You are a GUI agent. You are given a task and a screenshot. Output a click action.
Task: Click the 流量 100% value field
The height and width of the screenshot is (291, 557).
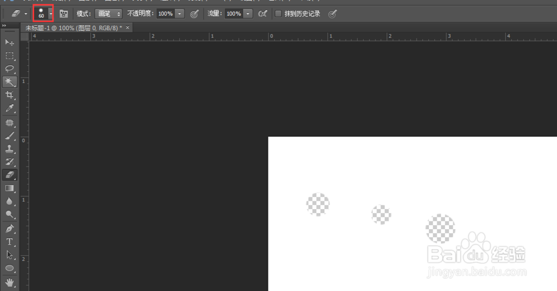click(x=234, y=13)
